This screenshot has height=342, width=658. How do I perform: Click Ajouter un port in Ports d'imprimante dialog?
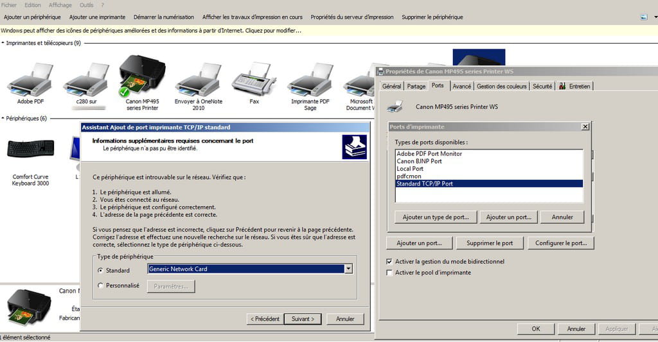[509, 217]
